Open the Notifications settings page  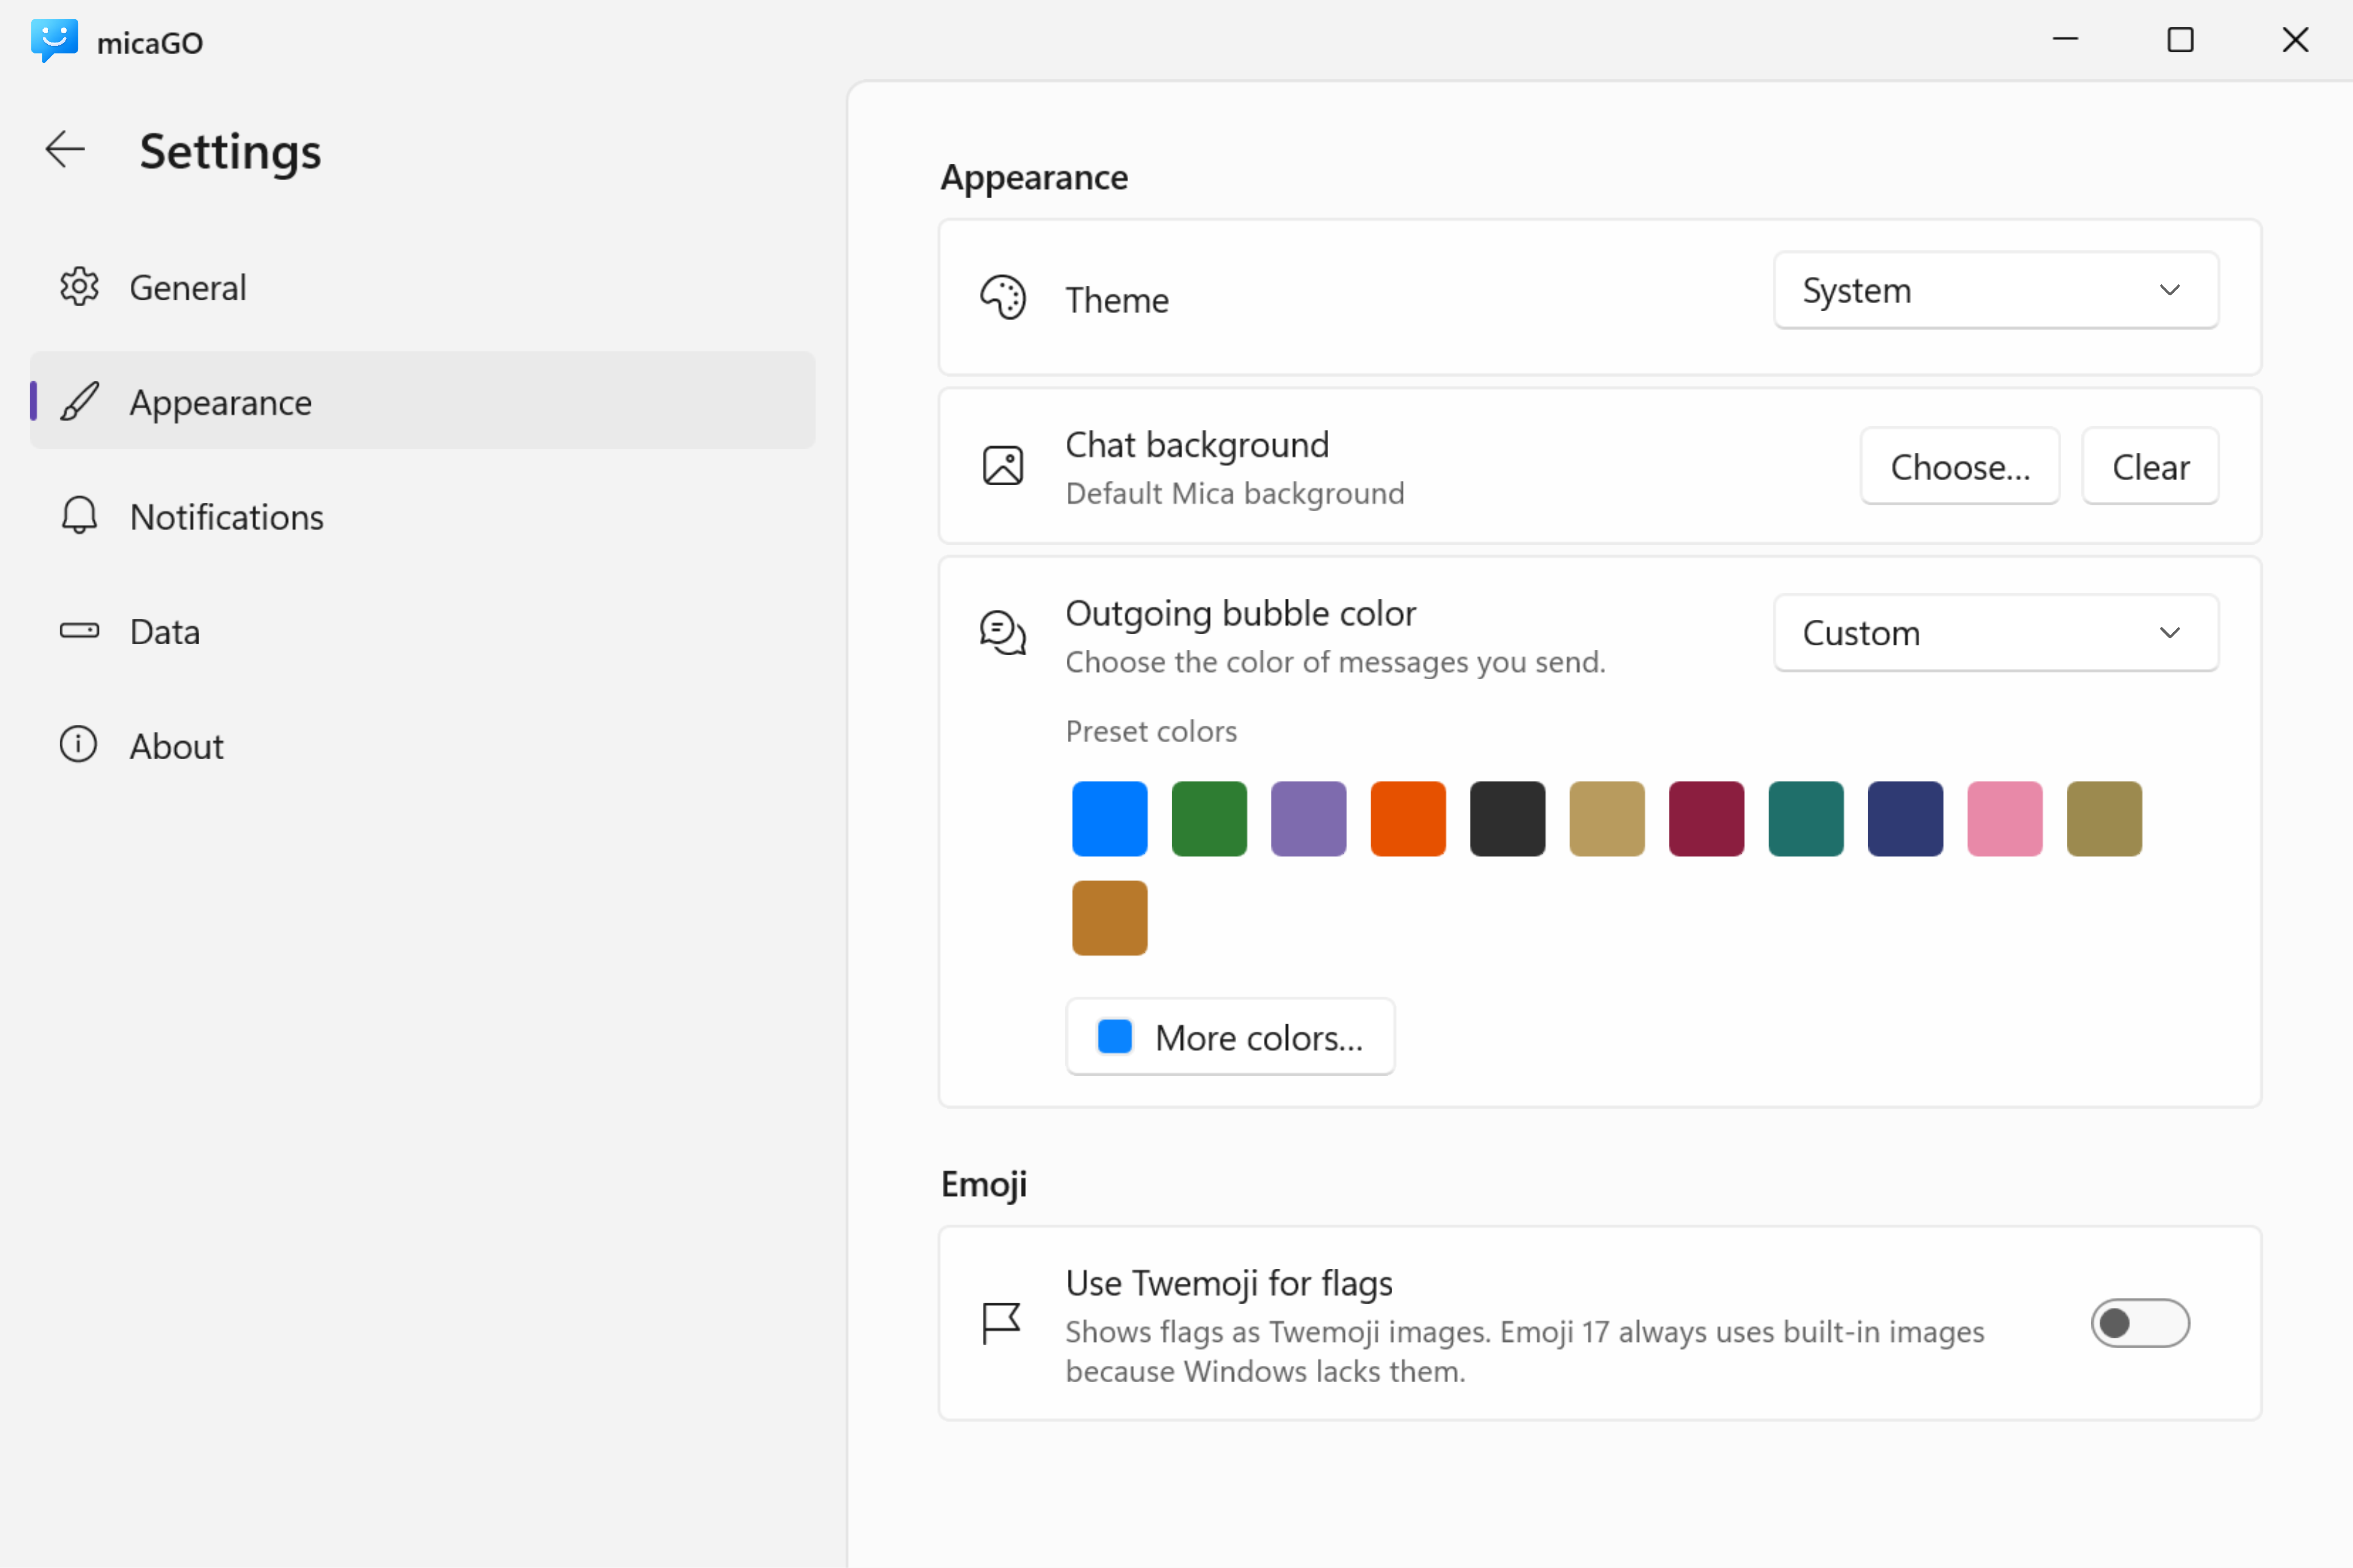click(422, 516)
